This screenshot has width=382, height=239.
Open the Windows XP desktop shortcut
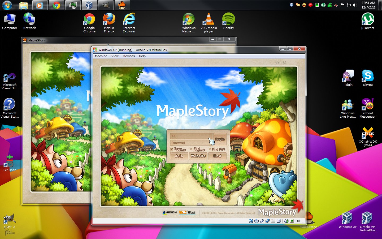[x=348, y=220]
